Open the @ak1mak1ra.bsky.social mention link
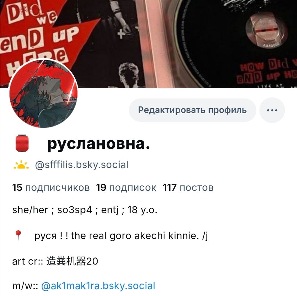 [98, 286]
